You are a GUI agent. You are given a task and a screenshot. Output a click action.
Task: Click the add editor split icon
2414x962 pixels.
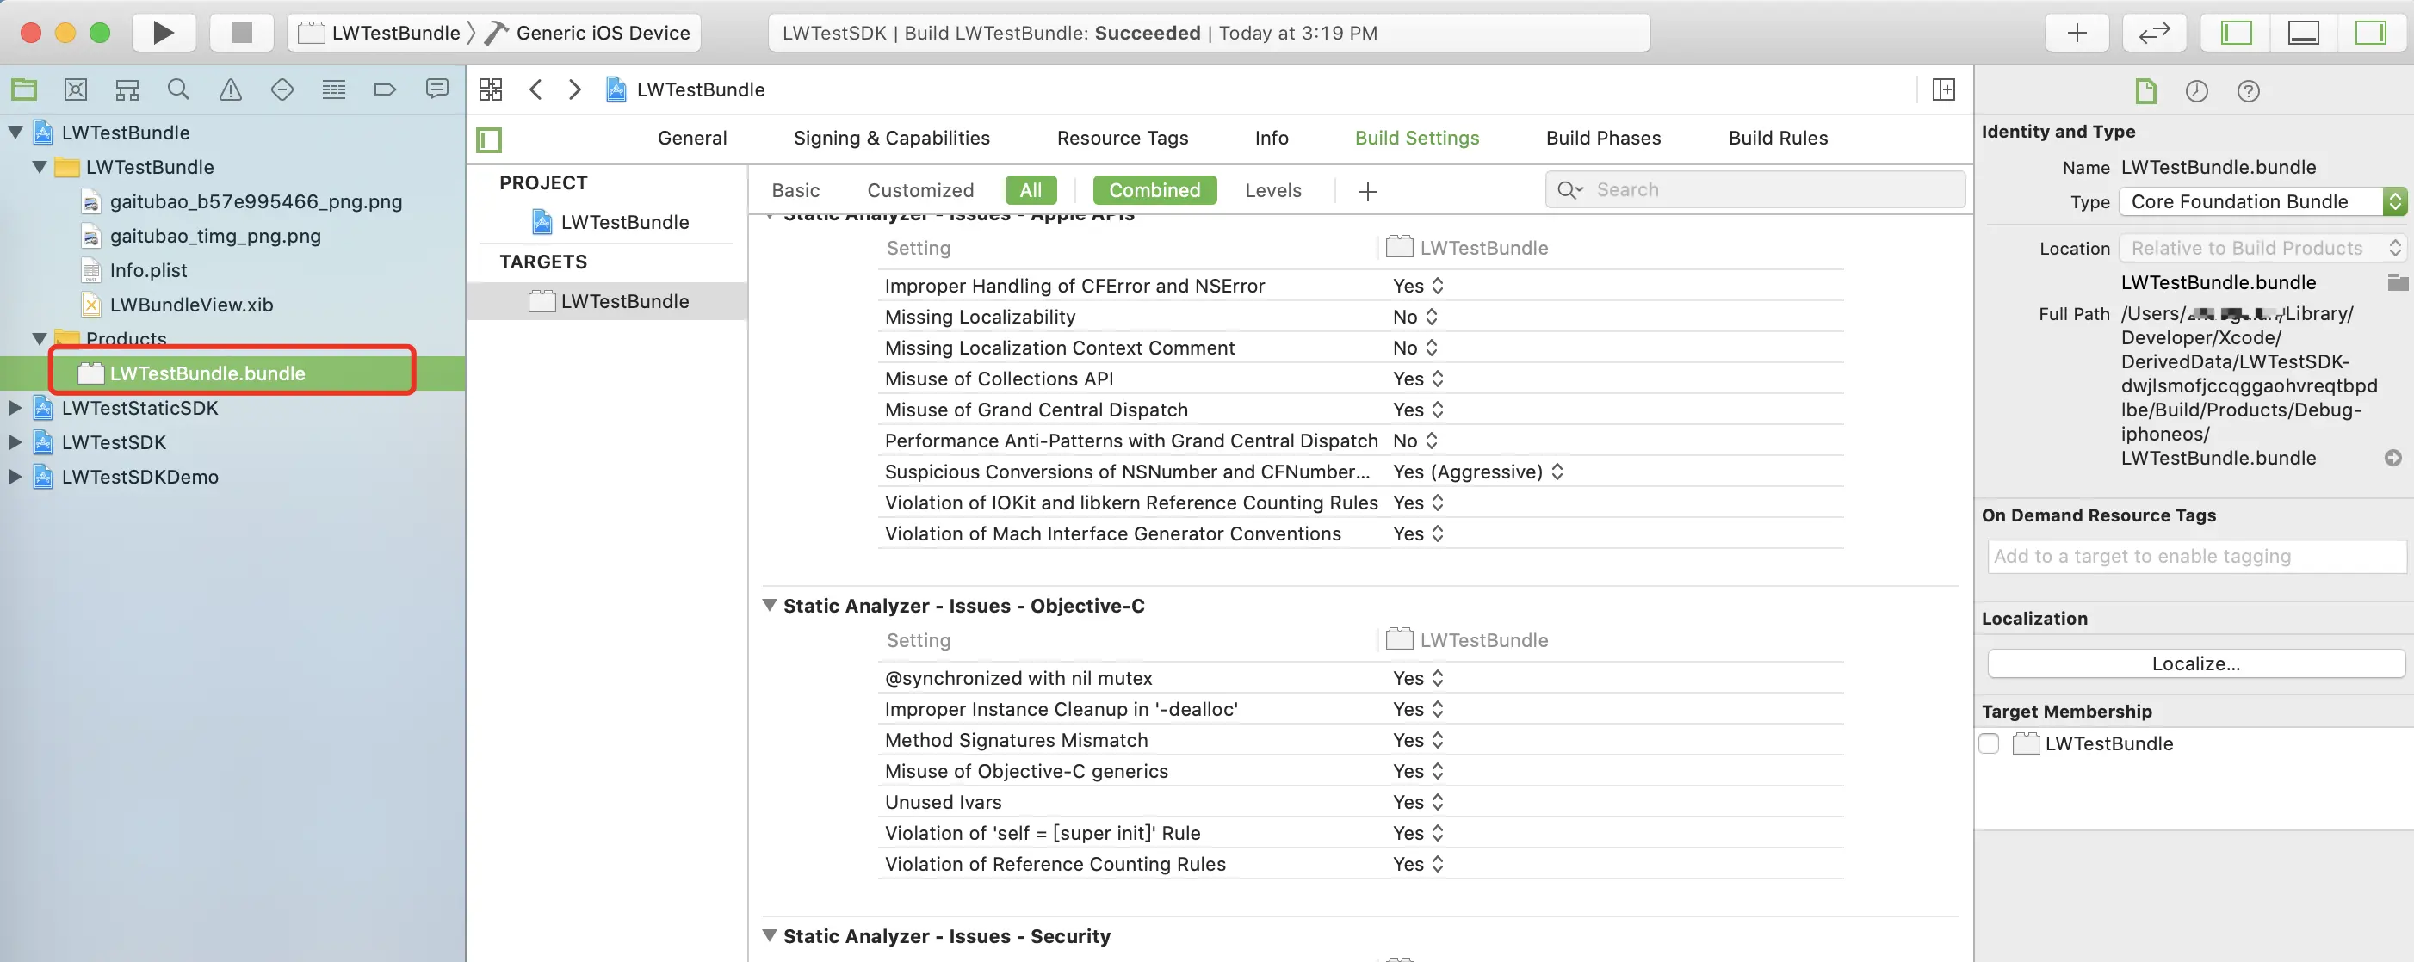pos(1944,90)
